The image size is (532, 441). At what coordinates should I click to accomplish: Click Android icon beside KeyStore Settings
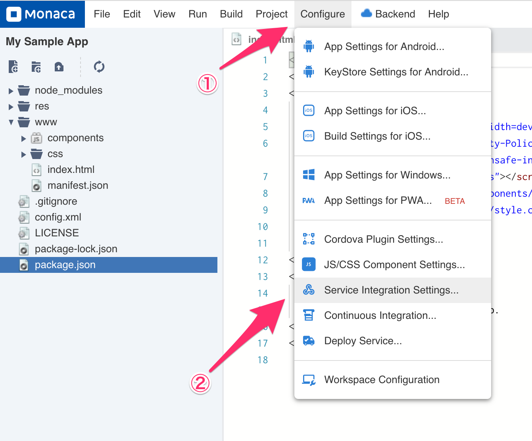309,72
